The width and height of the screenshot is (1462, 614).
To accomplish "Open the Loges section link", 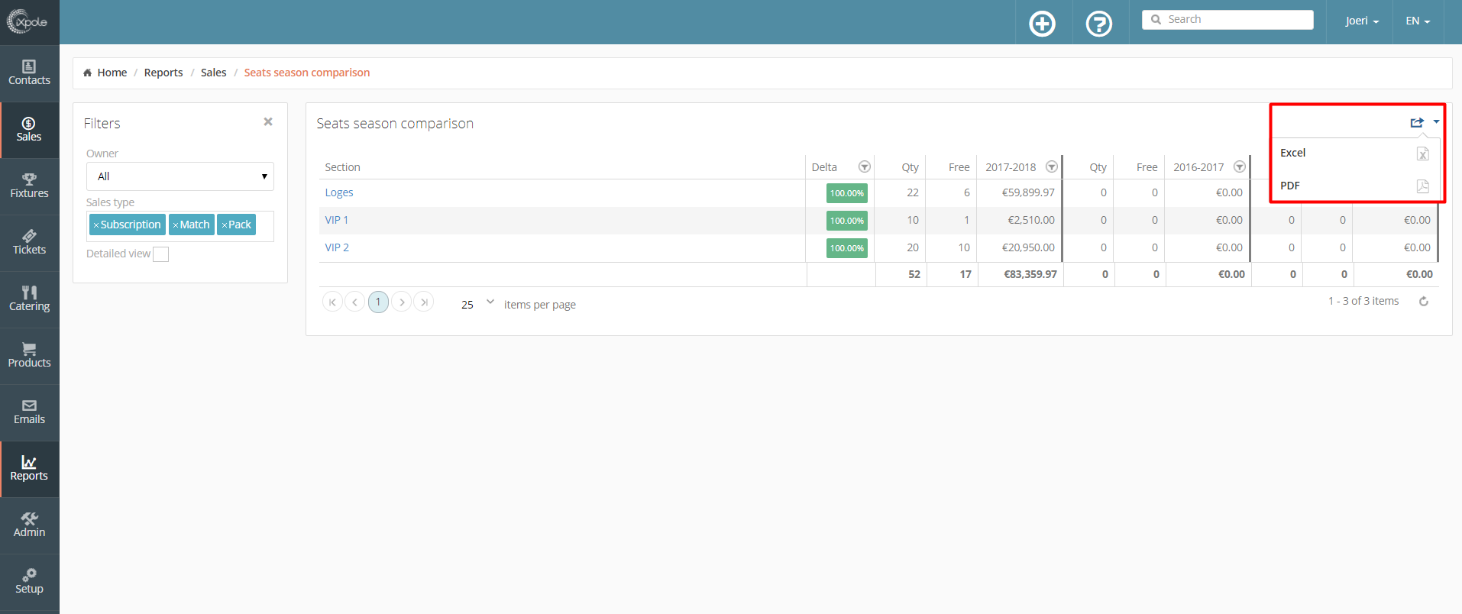I will coord(339,192).
